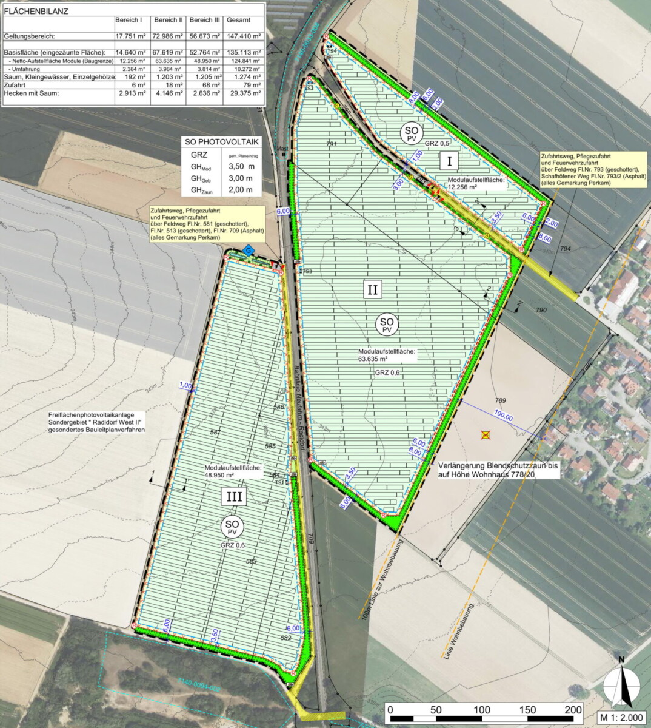The height and width of the screenshot is (728, 651).
Task: Click the M 1: 2.000 scale label
Action: point(622,718)
